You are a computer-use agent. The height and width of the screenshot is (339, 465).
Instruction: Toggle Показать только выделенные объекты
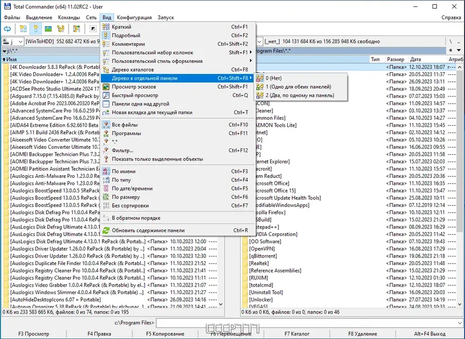tap(178, 159)
